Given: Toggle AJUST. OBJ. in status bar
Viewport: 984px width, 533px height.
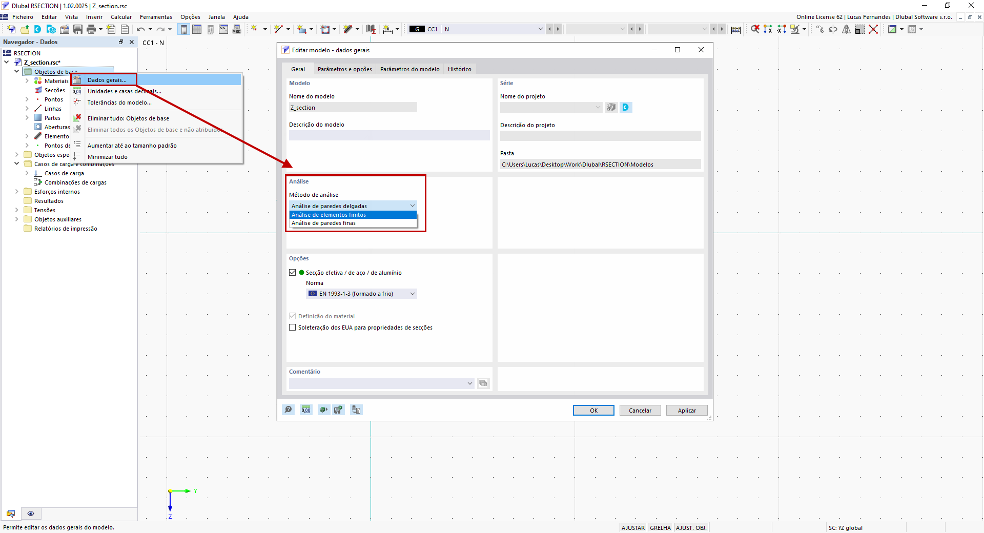Looking at the screenshot, I should [691, 528].
